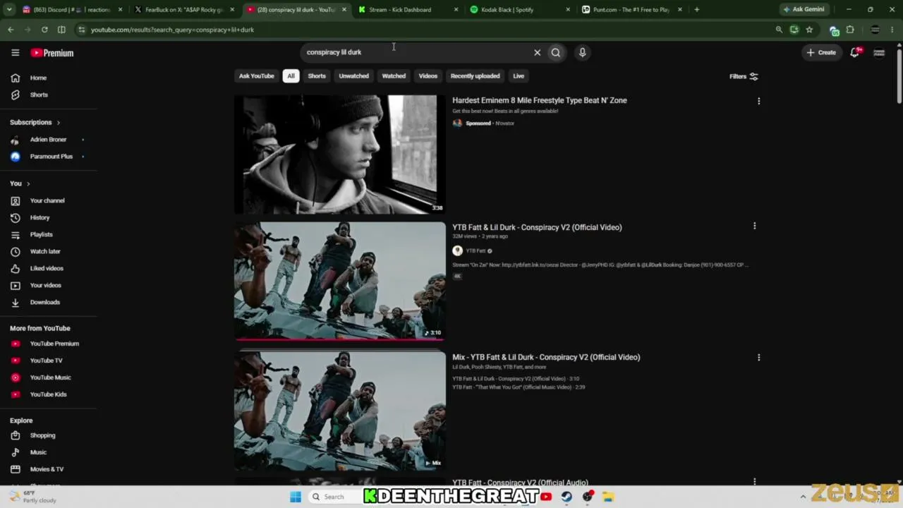
Task: Open the Chrome tab search dropdown
Action: [x=9, y=10]
